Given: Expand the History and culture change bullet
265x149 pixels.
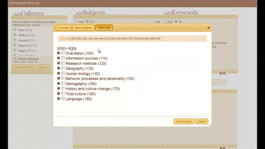Looking at the screenshot, I should point(59,88).
